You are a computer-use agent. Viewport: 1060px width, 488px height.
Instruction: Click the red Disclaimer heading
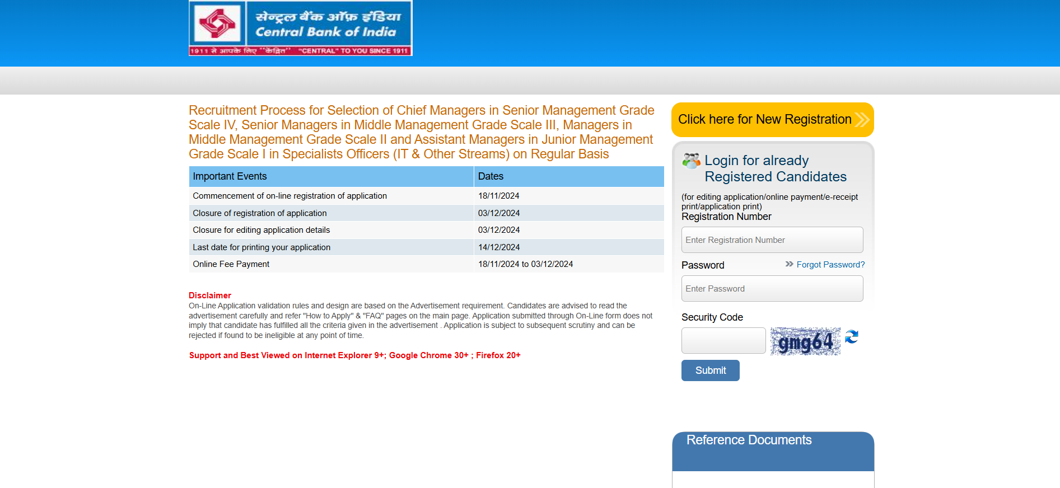tap(210, 295)
